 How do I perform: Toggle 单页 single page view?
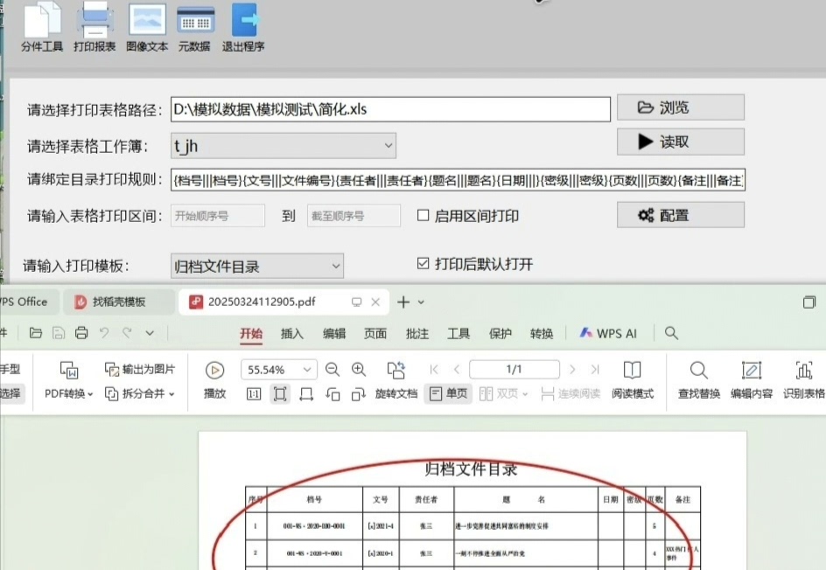[446, 394]
